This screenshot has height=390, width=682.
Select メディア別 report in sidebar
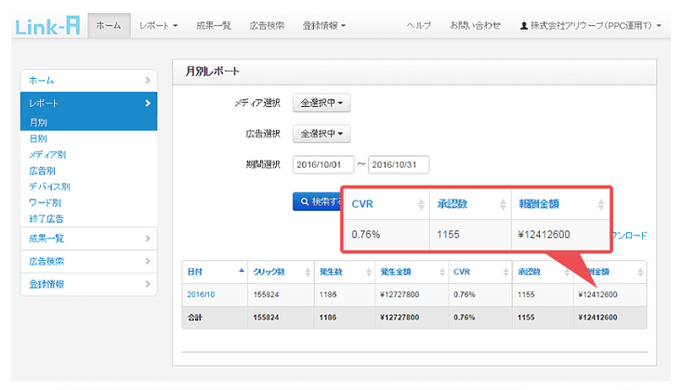47,155
